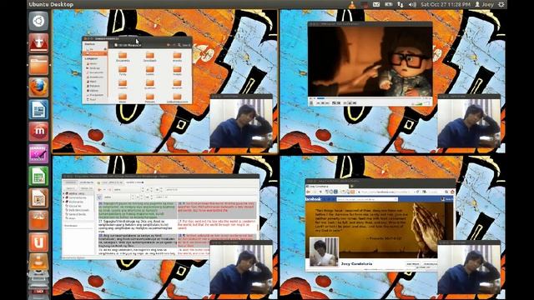Open the Facebook profile picture

(x=324, y=252)
